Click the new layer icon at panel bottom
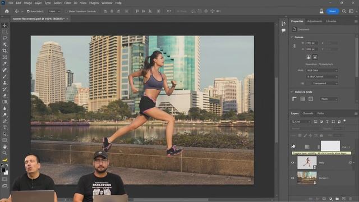 pos(344,199)
